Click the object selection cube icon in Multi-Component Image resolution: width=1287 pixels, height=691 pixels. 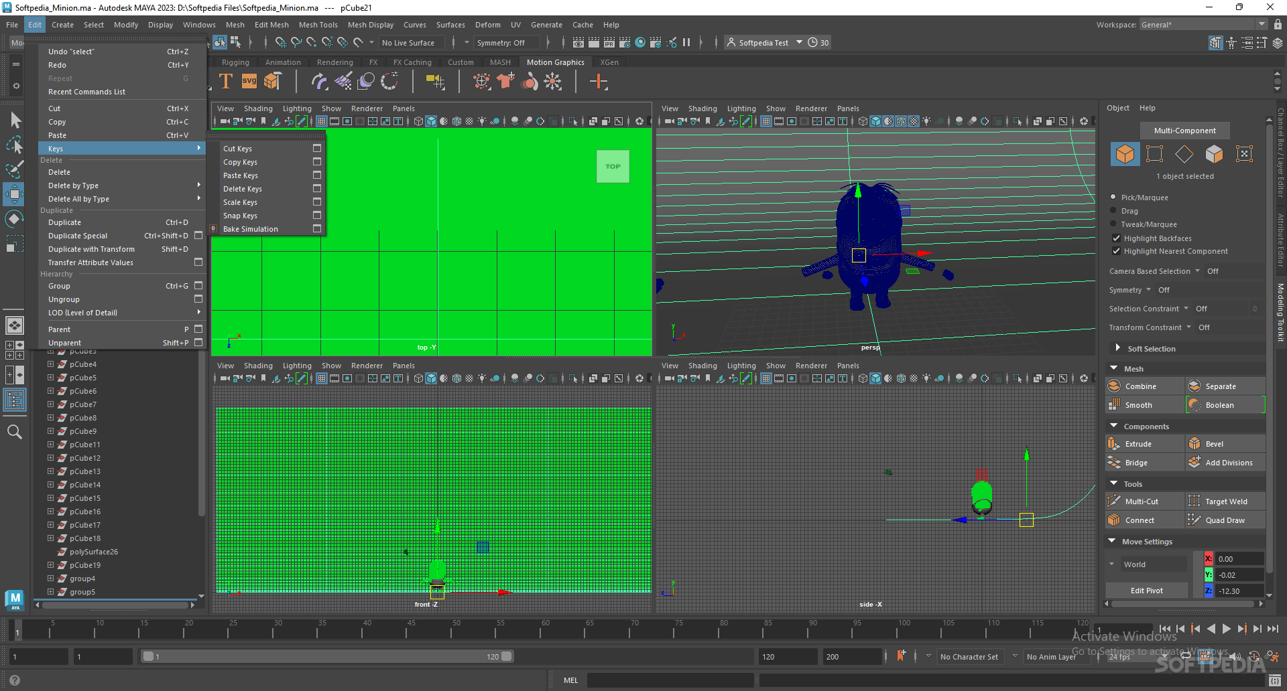pyautogui.click(x=1125, y=154)
